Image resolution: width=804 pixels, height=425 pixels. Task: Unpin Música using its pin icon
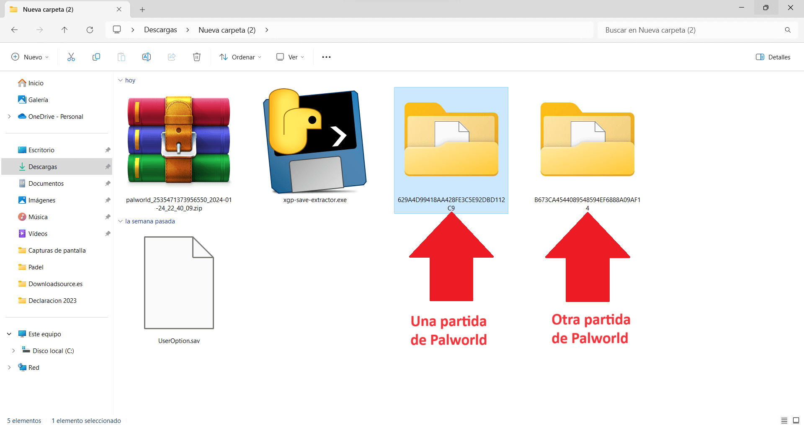[108, 217]
